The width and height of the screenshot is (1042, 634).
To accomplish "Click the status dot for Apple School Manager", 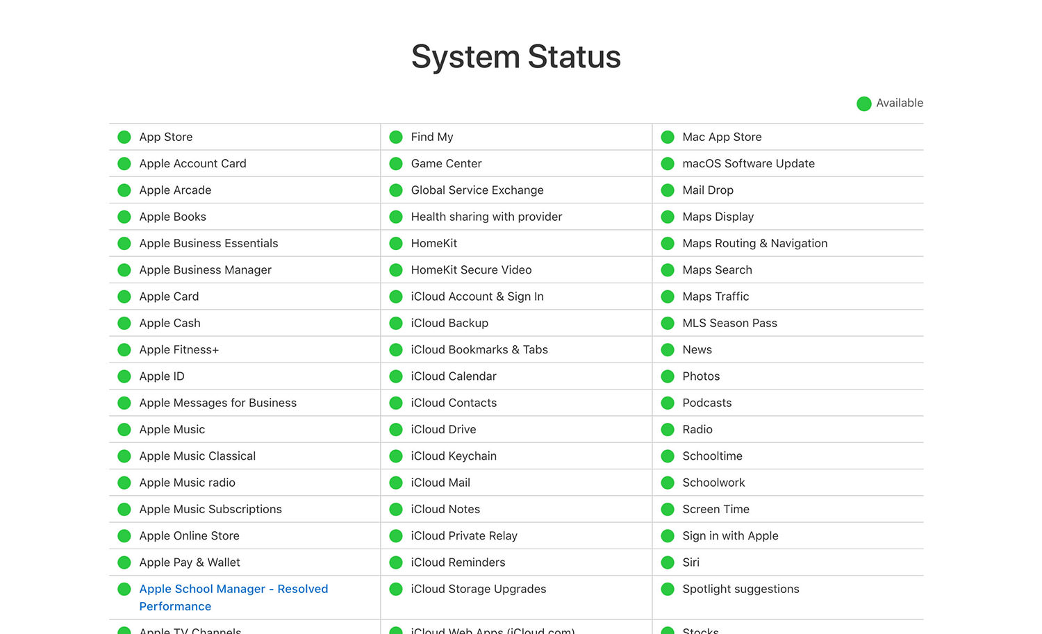I will [124, 589].
